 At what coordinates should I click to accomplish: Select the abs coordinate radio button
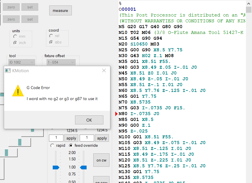tap(51, 42)
